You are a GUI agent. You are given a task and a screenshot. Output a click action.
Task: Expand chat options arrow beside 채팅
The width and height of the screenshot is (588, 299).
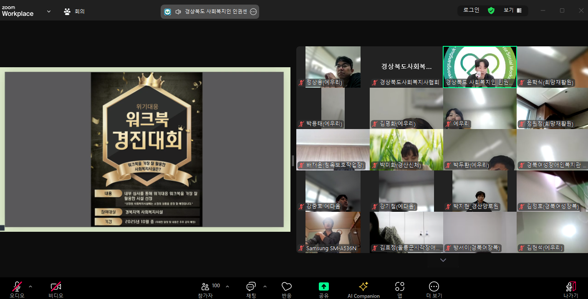click(265, 286)
